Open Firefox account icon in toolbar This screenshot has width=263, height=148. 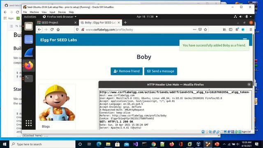[237, 30]
